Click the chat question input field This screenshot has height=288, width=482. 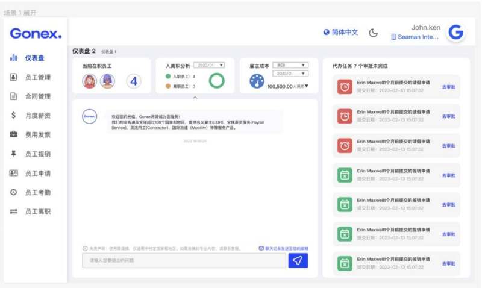[184, 260]
